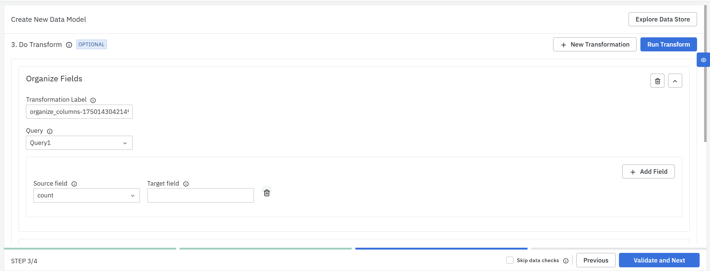This screenshot has height=271, width=710.
Task: Toggle the blue eye preview button
Action: [703, 60]
